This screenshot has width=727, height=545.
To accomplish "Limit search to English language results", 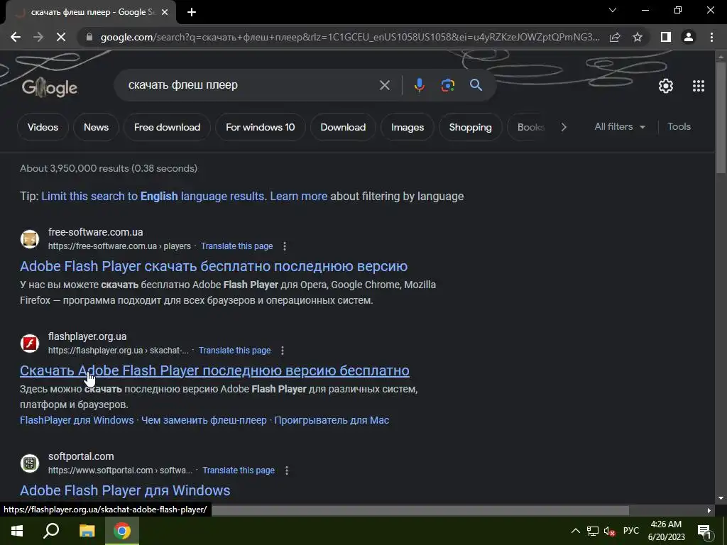I will (153, 196).
